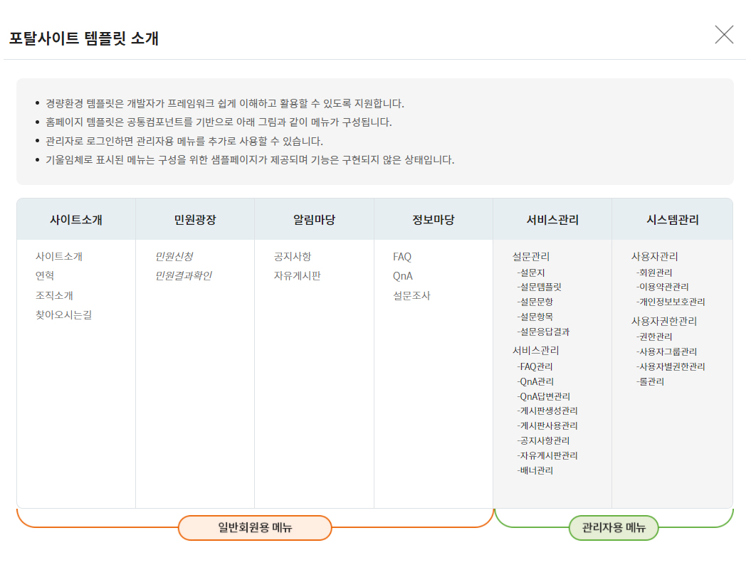This screenshot has height=587, width=751.
Task: Open 회원관리 under 사용자관리
Action: click(654, 272)
